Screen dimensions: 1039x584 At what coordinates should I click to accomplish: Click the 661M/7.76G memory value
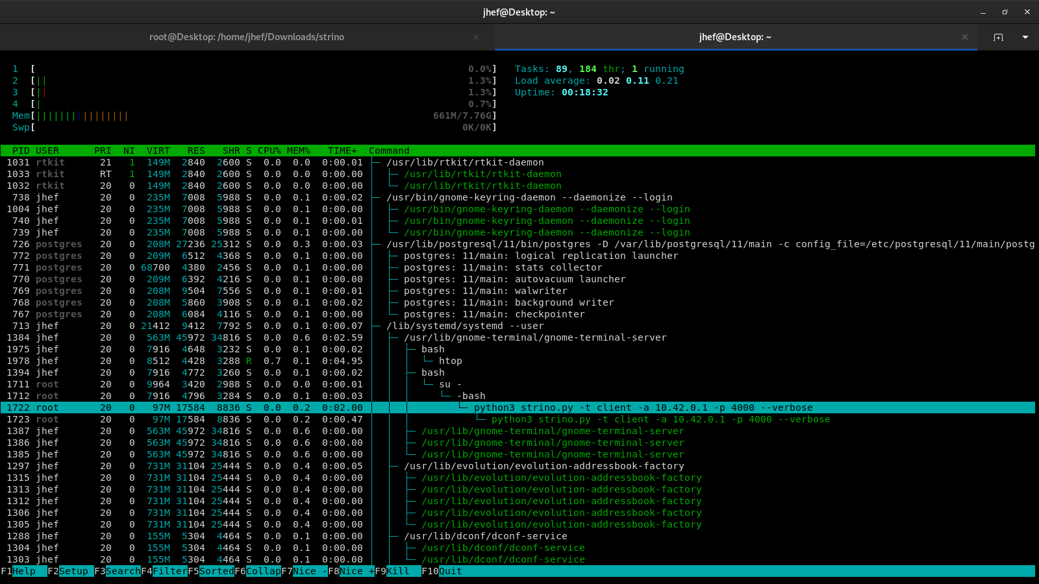tap(462, 116)
